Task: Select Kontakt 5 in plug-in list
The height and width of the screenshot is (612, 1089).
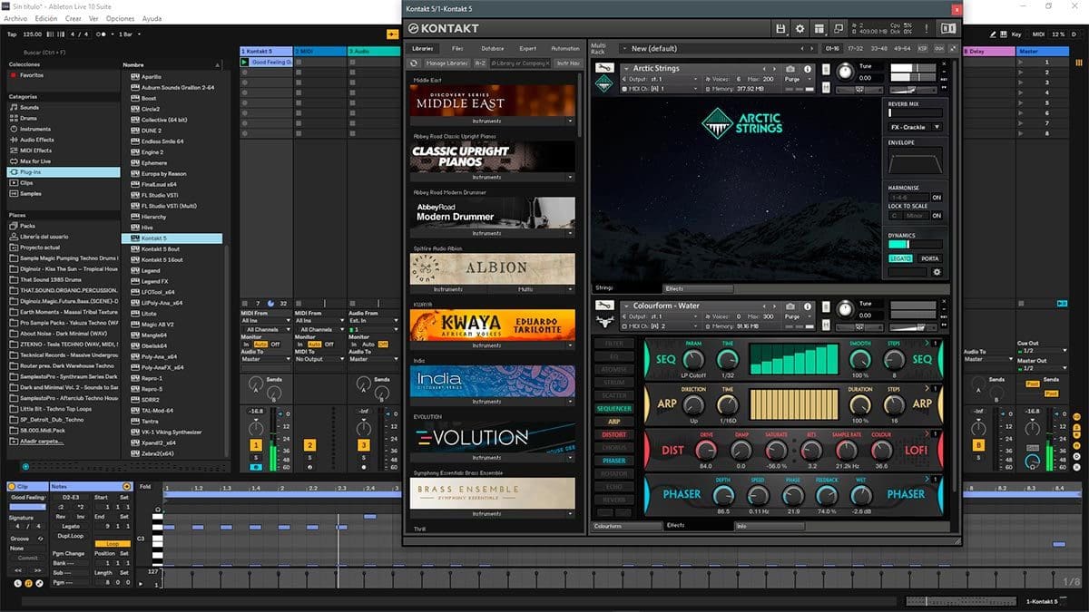Action: (172, 238)
